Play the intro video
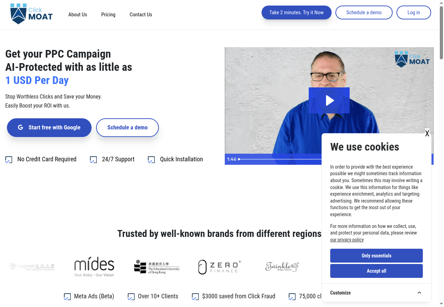 coord(329,101)
